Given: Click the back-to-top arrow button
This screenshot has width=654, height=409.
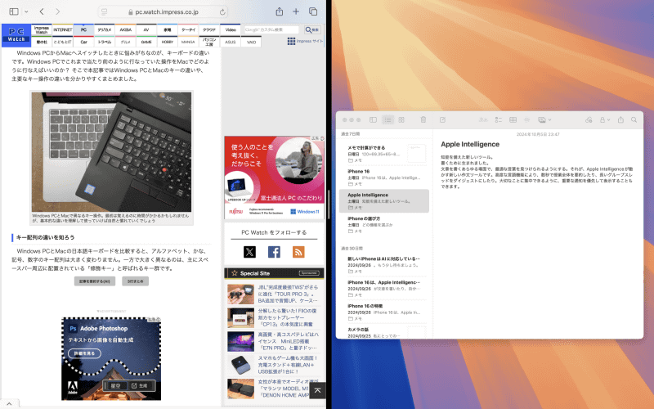Looking at the screenshot, I should point(317,391).
